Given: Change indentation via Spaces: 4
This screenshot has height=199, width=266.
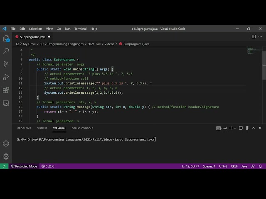Looking at the screenshot, I should click(x=209, y=166).
